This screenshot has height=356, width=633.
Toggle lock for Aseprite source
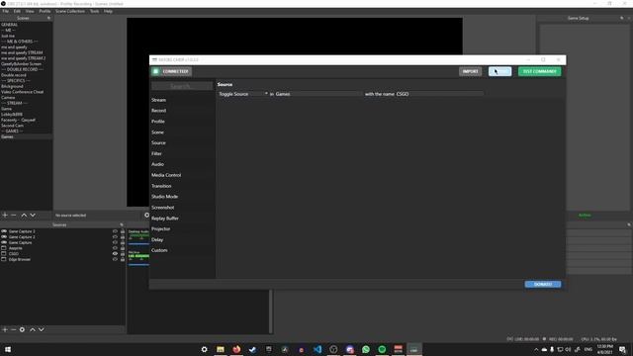click(123, 248)
